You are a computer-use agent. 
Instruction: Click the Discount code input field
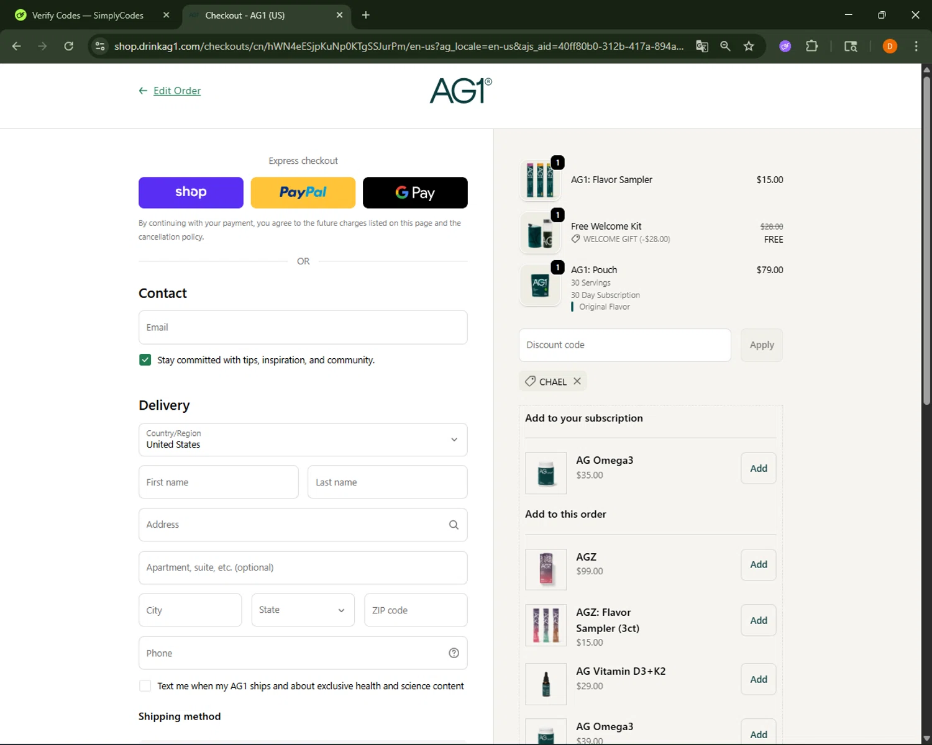click(624, 345)
